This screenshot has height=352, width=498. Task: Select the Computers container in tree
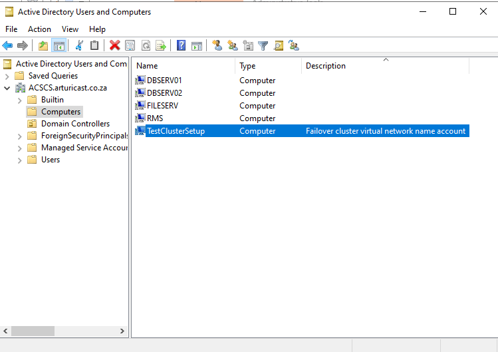(61, 112)
